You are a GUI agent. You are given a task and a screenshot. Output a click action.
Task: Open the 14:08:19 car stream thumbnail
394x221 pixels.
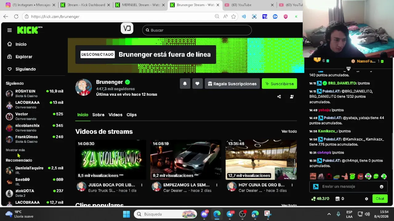pos(186,160)
